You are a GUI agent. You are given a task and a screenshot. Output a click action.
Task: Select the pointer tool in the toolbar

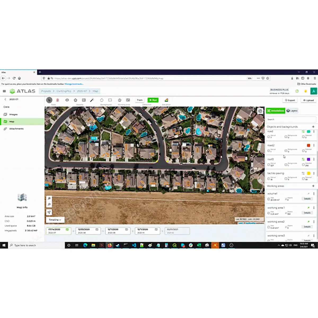coord(49,100)
